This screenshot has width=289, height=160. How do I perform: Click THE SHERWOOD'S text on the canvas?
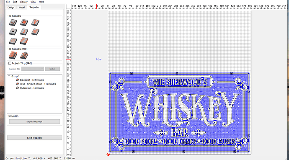tap(180, 82)
